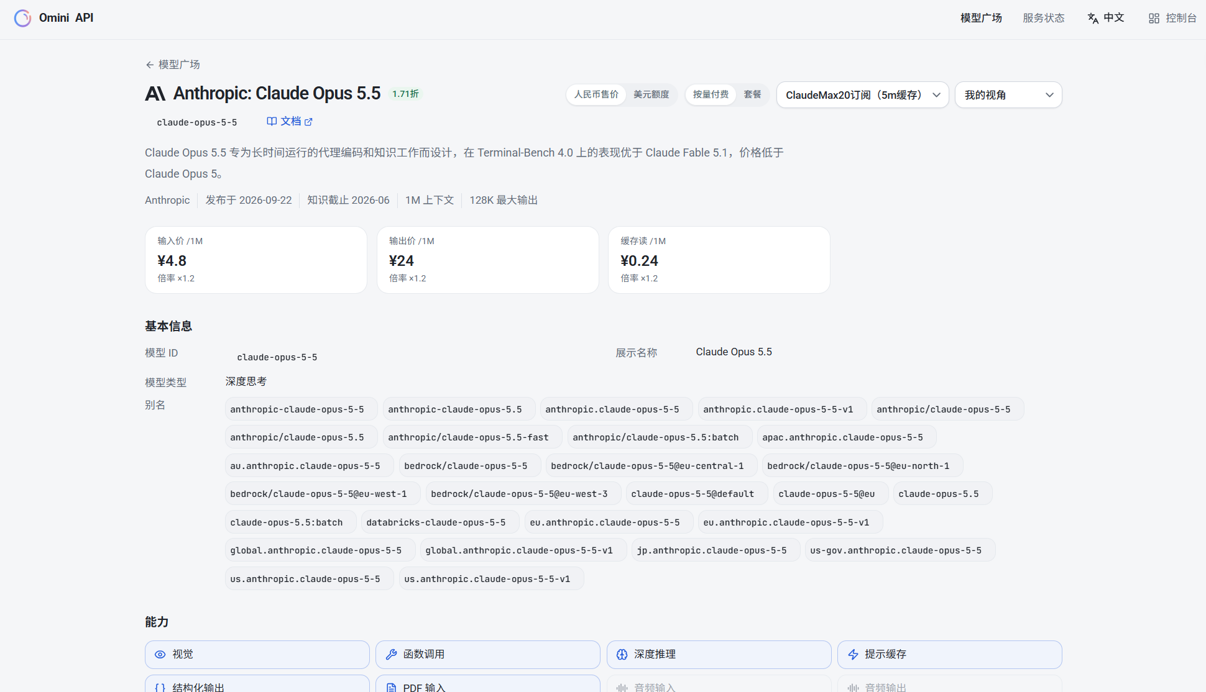Click the Anthropic logo beside the title
Image resolution: width=1206 pixels, height=692 pixels.
coord(155,94)
